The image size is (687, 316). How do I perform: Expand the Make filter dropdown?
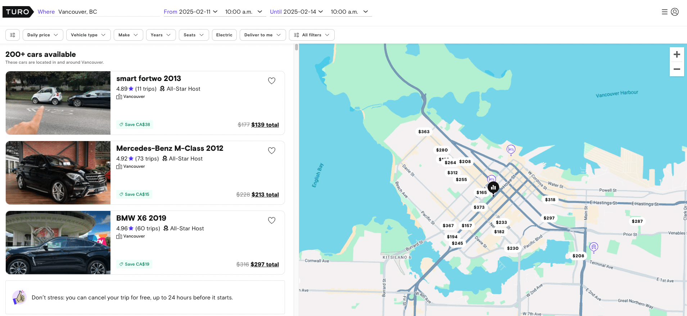coord(128,35)
